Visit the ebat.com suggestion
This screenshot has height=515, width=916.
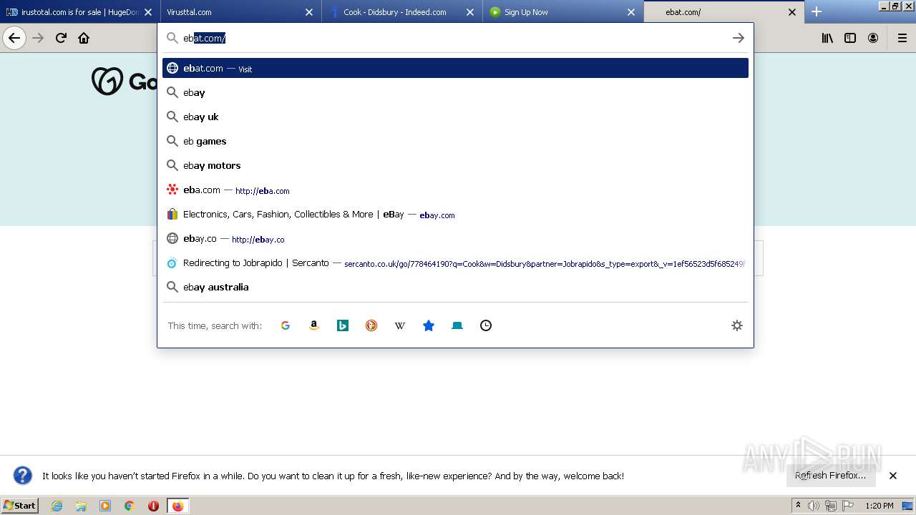point(455,68)
